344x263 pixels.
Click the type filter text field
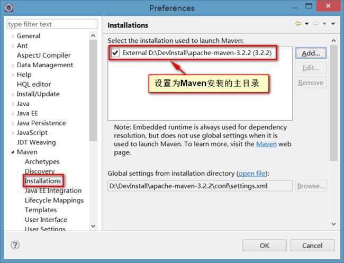52,24
